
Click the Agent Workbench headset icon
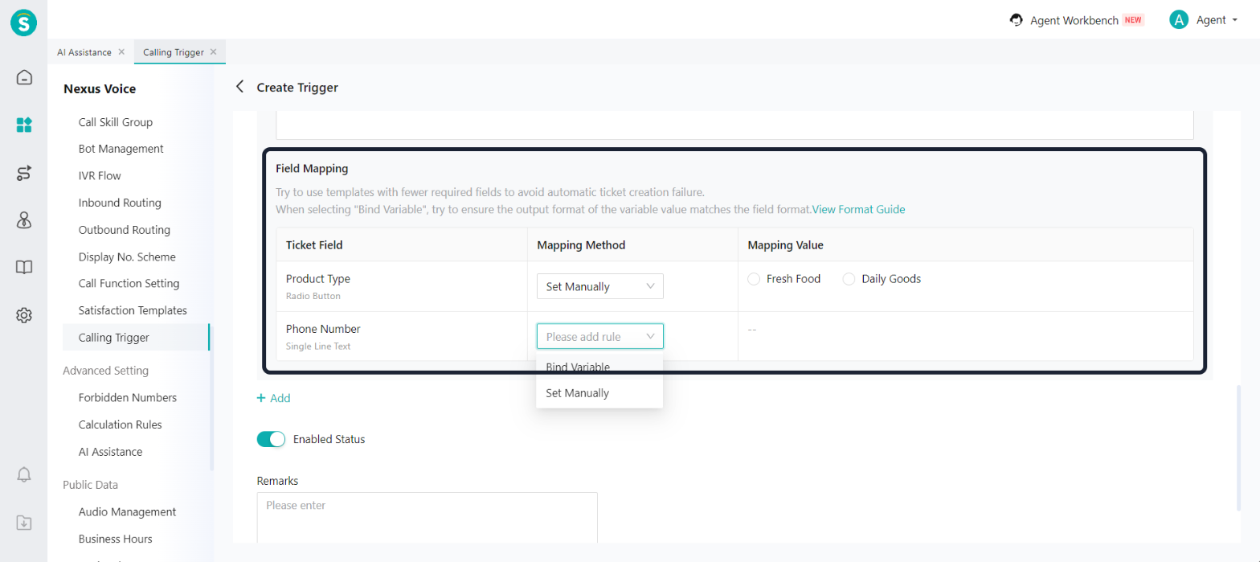pos(1017,20)
